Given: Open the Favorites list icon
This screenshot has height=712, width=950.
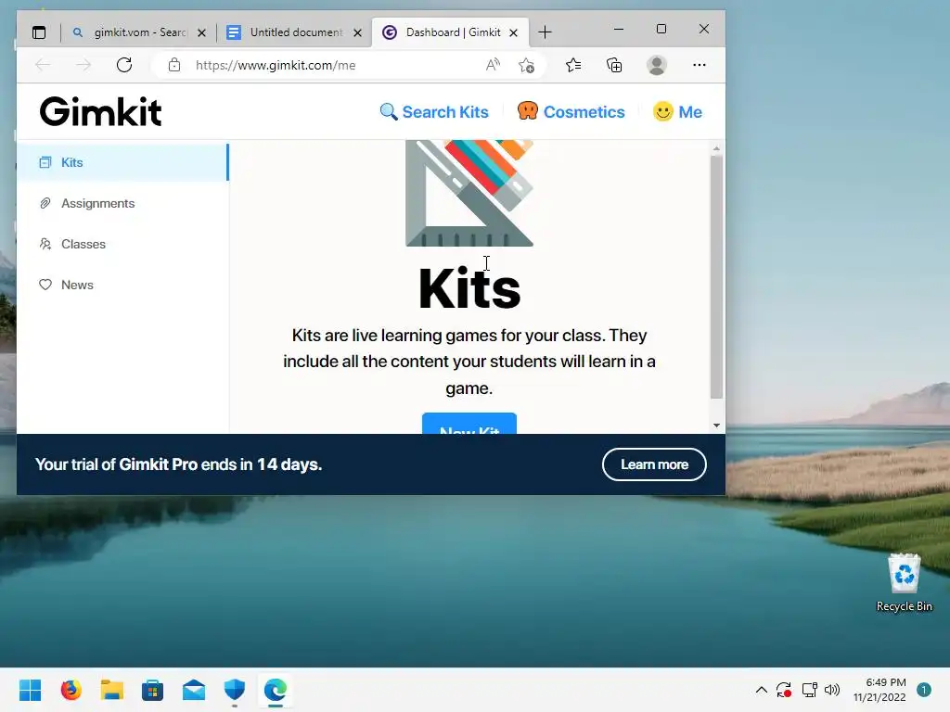Looking at the screenshot, I should (573, 65).
